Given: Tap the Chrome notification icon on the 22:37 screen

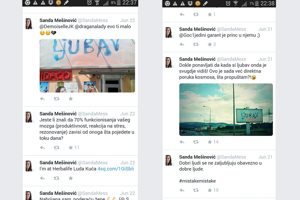Looking at the screenshot, I should pyautogui.click(x=27, y=3).
